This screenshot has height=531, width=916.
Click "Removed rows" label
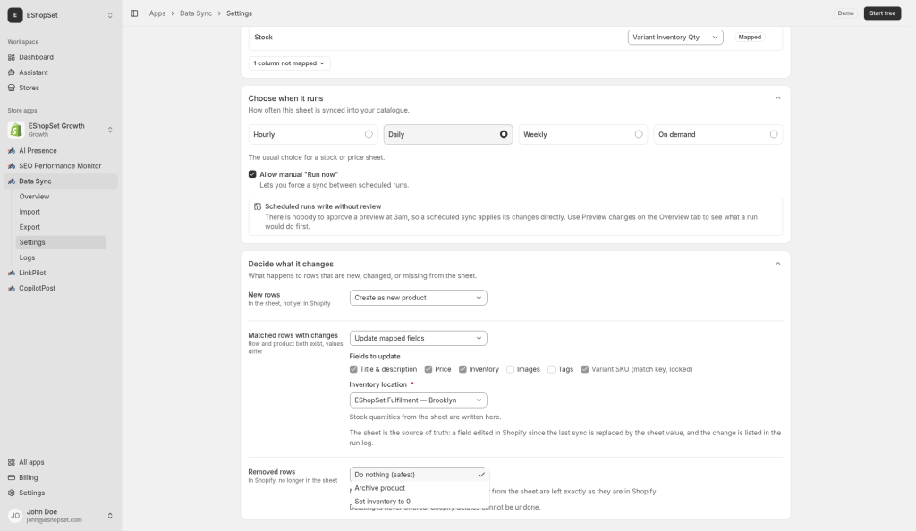point(272,472)
